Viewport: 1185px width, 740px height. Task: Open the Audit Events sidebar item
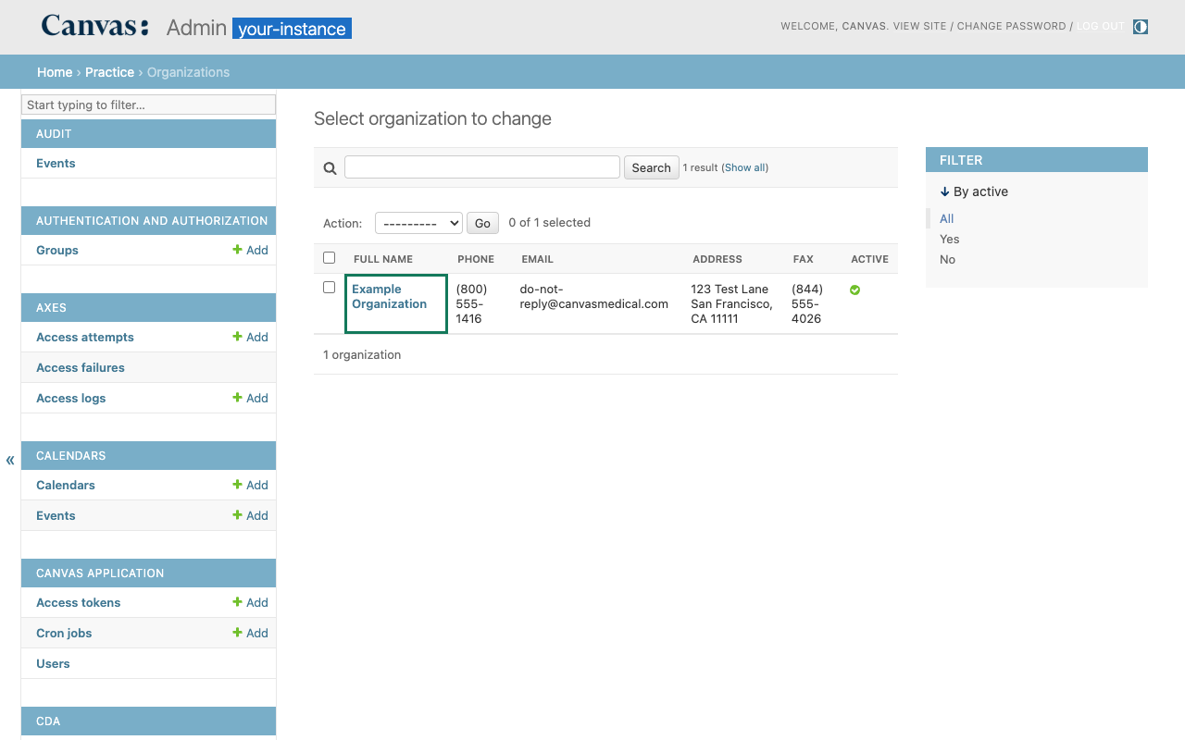click(56, 163)
